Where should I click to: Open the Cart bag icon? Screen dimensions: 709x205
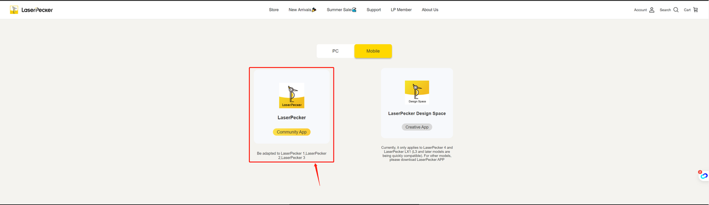click(695, 10)
